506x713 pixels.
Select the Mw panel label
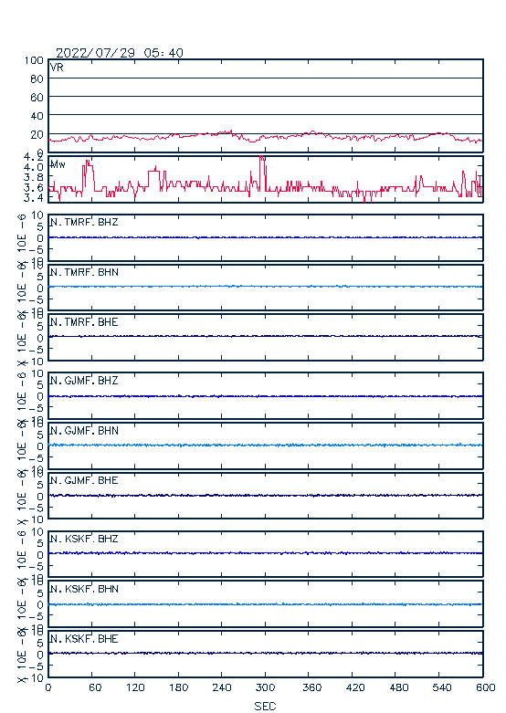point(58,164)
